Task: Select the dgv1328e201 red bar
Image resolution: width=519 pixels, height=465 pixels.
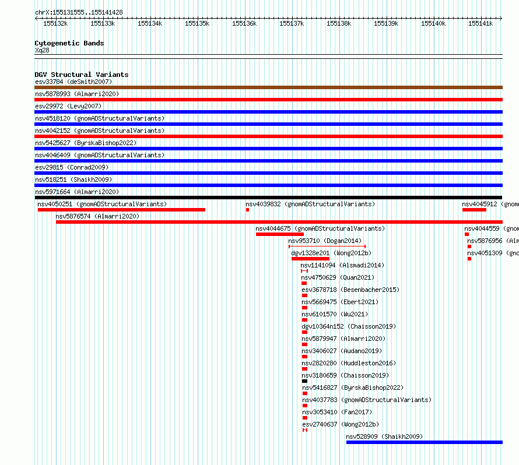Action: point(310,259)
